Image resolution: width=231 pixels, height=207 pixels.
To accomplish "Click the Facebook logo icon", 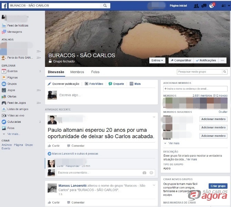I will [x=4, y=6].
